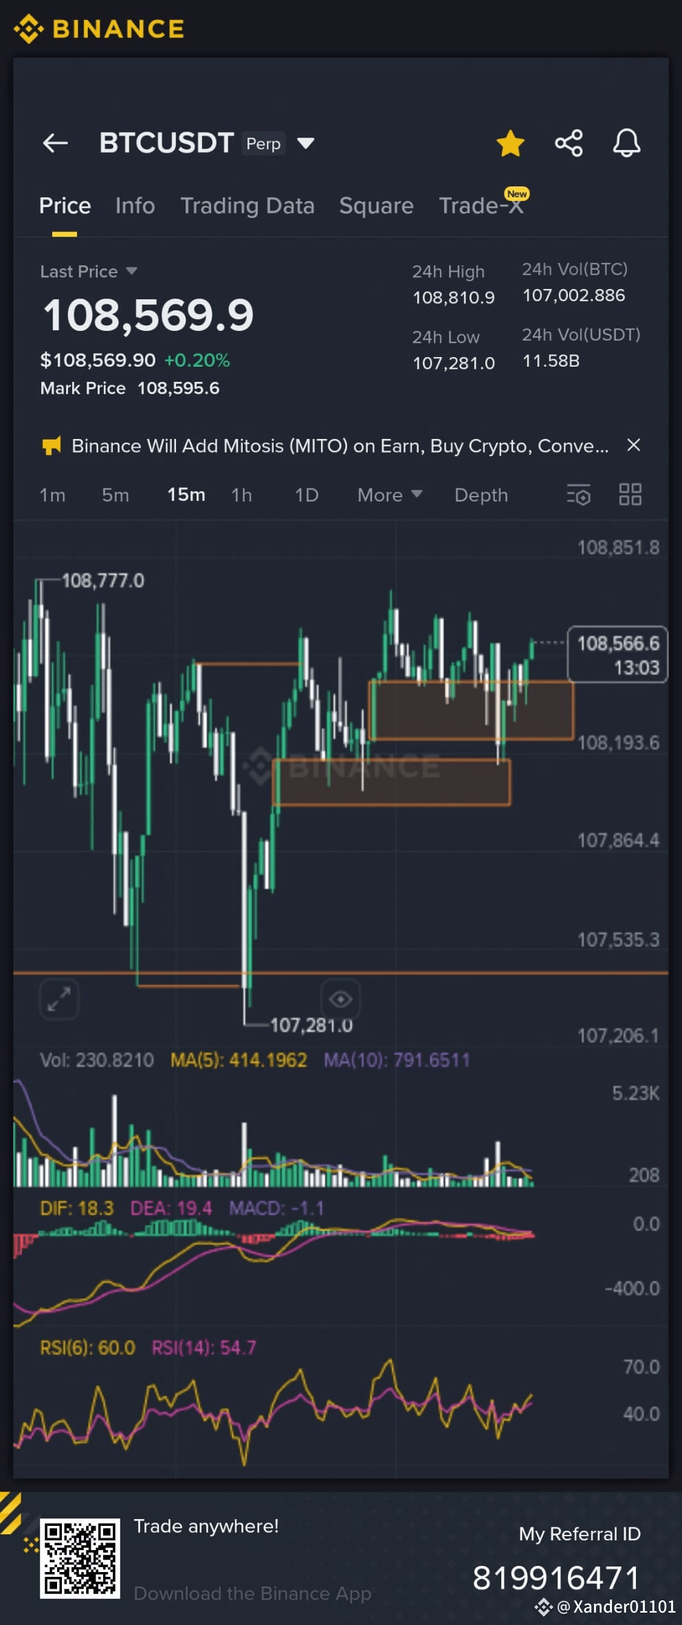This screenshot has height=1625, width=682.
Task: Expand chart to fullscreen
Action: pos(59,999)
